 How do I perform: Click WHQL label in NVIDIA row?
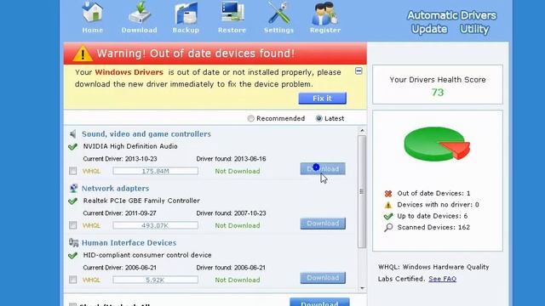[x=91, y=171]
